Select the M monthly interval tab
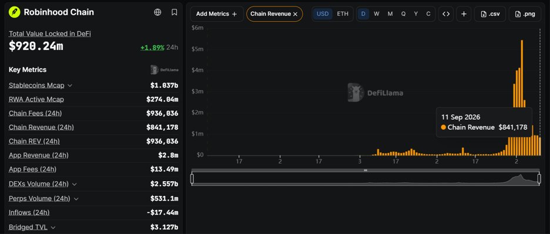The height and width of the screenshot is (234, 550). [x=390, y=14]
